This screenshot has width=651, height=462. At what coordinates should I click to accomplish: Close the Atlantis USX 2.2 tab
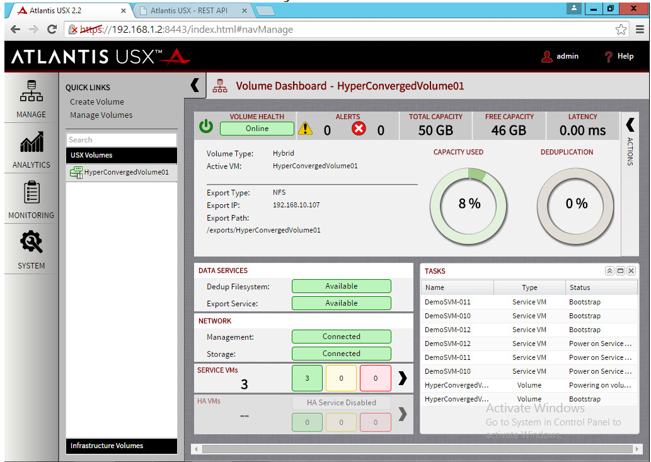click(x=124, y=11)
